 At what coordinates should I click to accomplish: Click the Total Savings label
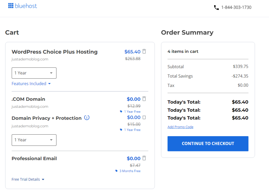[180, 76]
